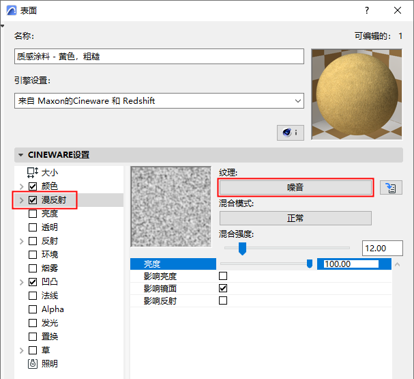The height and width of the screenshot is (379, 414).
Task: Click the 名称 surface name field
Action: (x=159, y=56)
